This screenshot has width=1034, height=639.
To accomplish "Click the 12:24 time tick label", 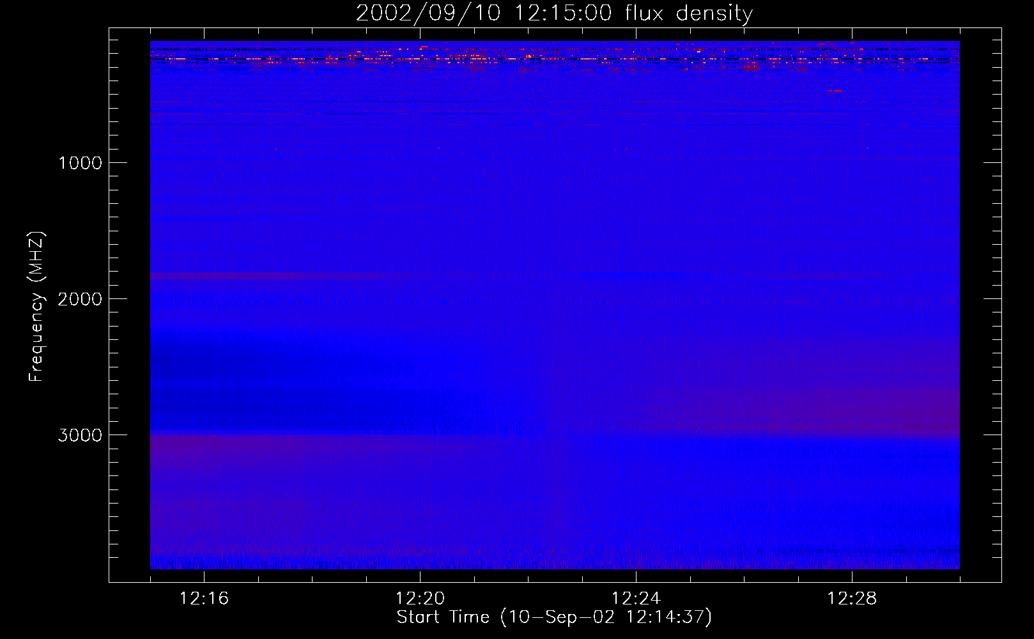I will click(636, 599).
